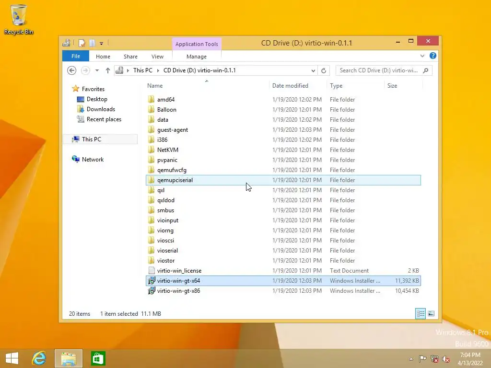Open Downloads in the navigation pane
Viewport: 491px width, 368px height.
(96, 109)
